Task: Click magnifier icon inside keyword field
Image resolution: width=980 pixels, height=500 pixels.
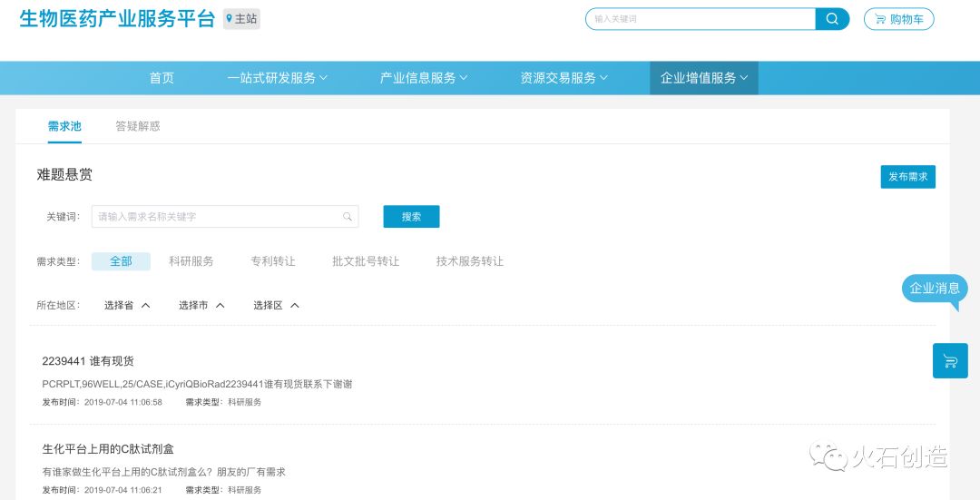Action: (348, 217)
